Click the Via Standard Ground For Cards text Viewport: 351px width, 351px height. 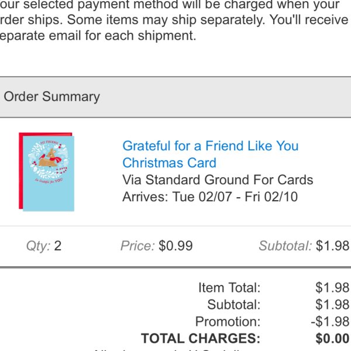point(218,180)
